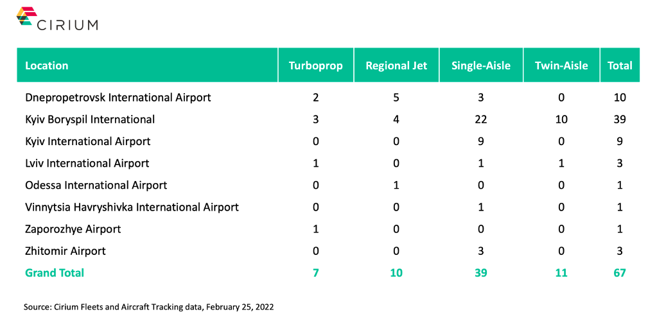Screen dimensions: 657x330
Task: Select the Turboprop column header
Action: click(315, 65)
